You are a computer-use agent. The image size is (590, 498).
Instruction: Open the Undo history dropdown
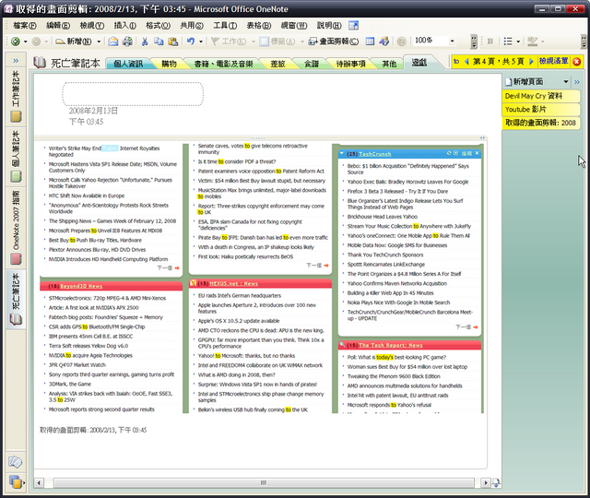(x=201, y=41)
